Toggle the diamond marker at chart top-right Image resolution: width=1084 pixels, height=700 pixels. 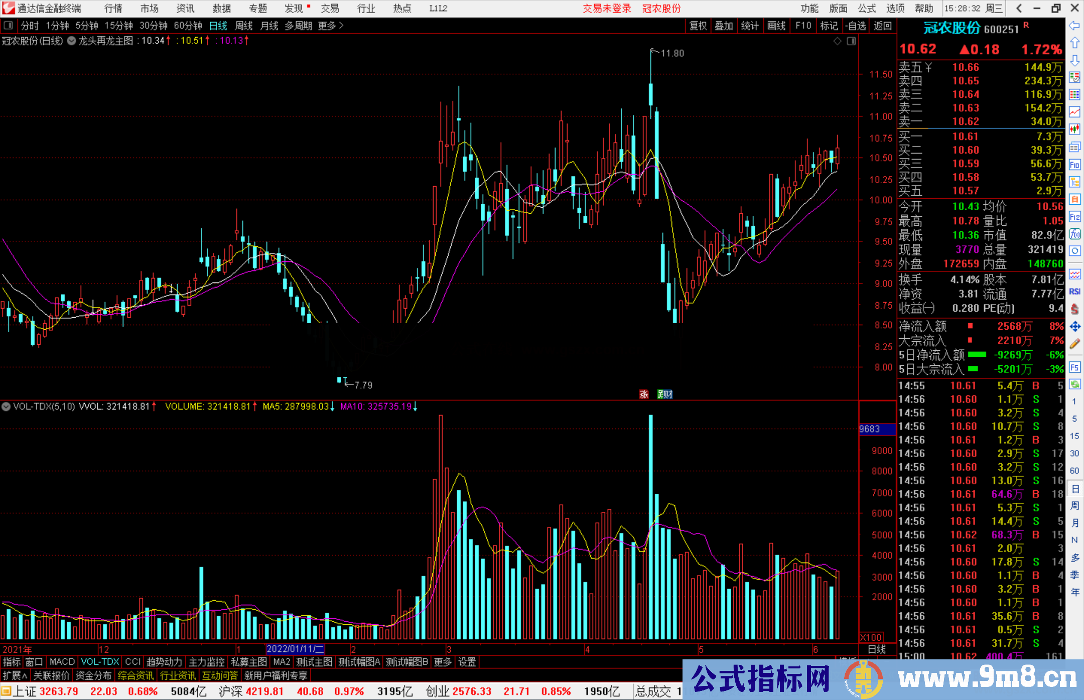[x=837, y=41]
